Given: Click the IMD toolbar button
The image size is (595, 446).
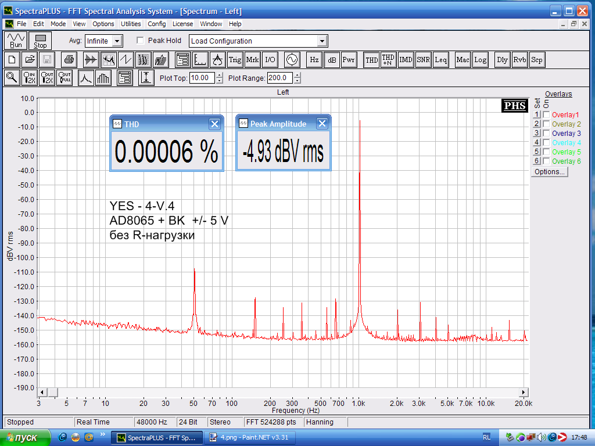Looking at the screenshot, I should (x=406, y=60).
